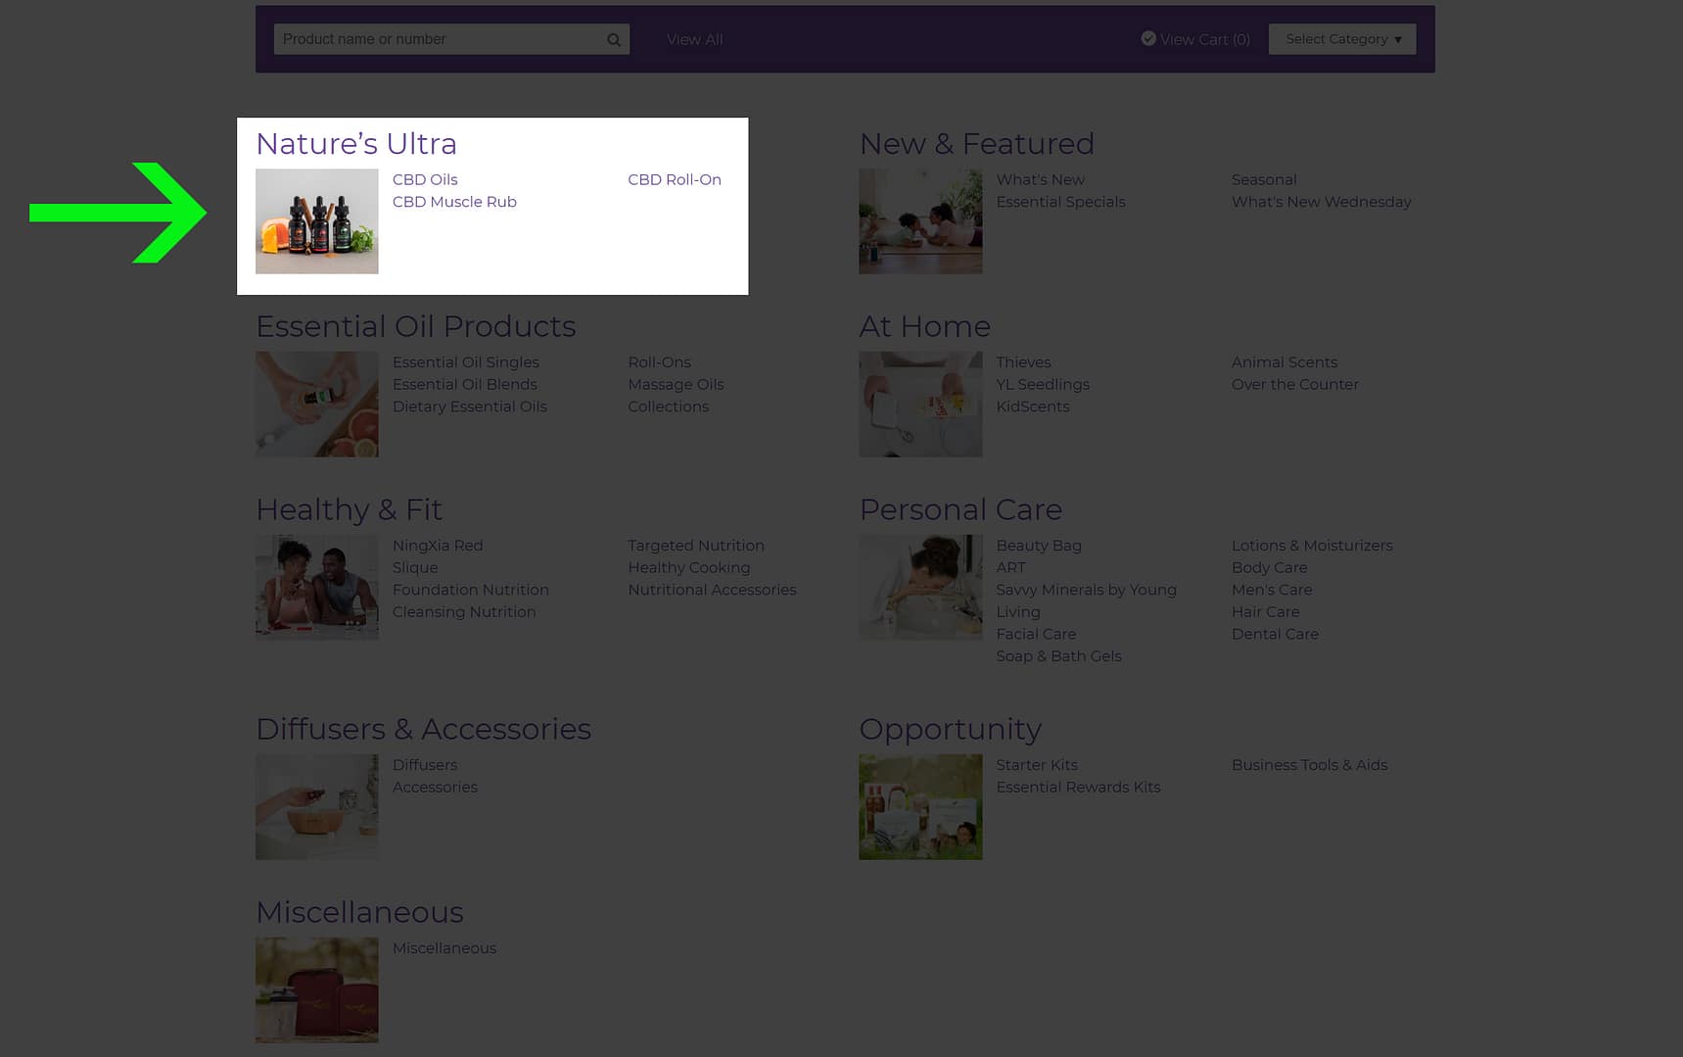Open the Starter Kits link
This screenshot has height=1057, width=1683.
(x=1036, y=765)
